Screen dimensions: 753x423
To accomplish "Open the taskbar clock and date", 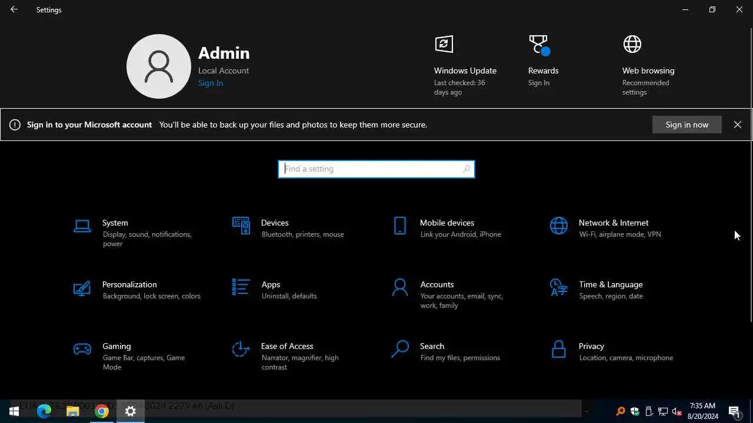I will click(703, 411).
